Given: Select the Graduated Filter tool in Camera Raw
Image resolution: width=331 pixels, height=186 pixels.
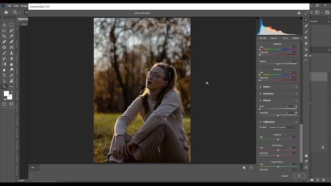Looking at the screenshot, I should click(306, 38).
